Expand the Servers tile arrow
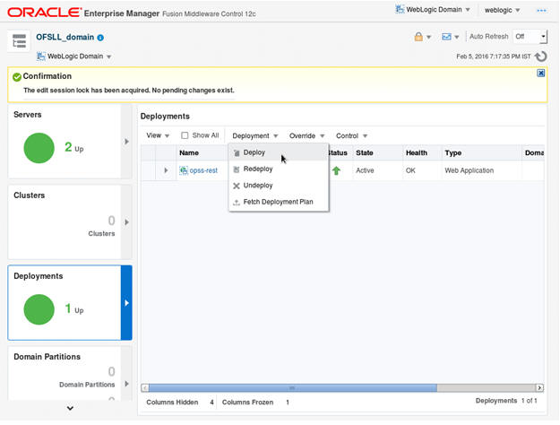The width and height of the screenshot is (560, 425). (x=127, y=142)
